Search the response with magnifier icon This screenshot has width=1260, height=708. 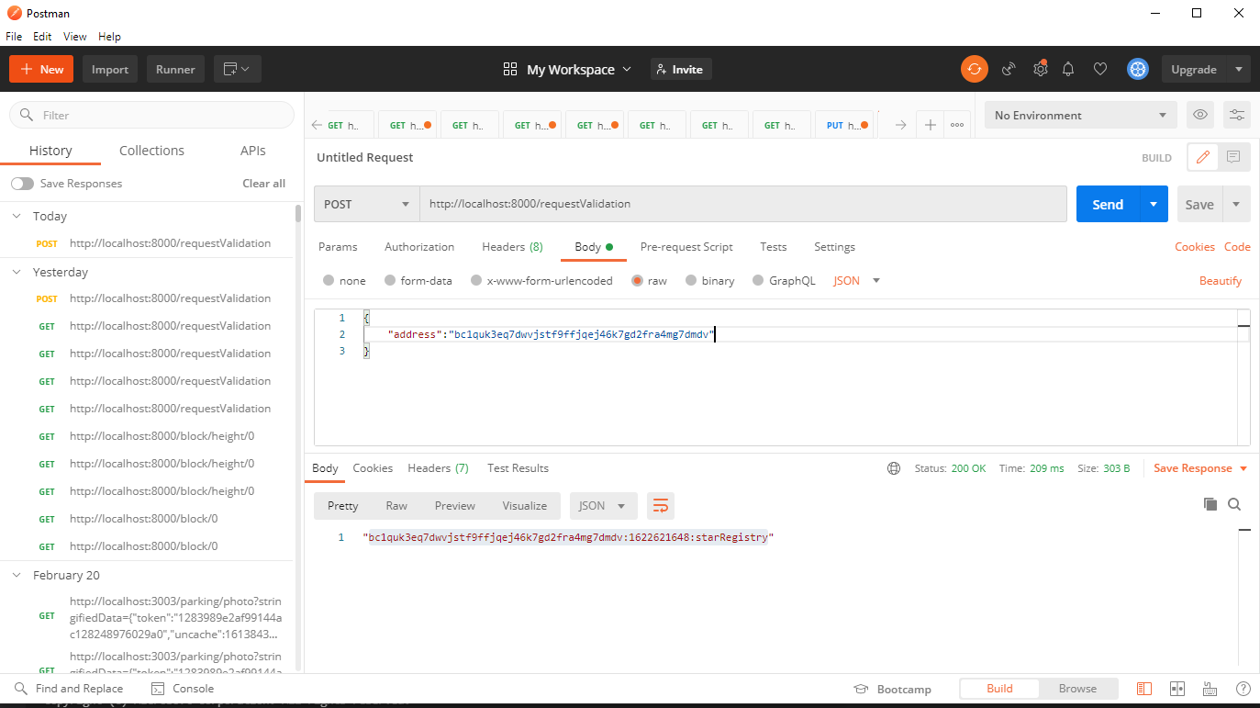(x=1234, y=504)
